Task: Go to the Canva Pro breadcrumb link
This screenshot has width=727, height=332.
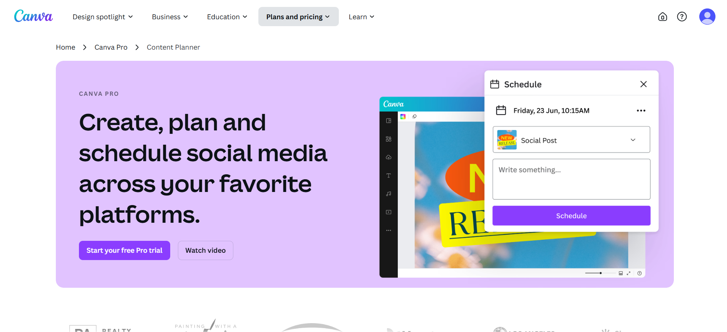Action: click(x=111, y=47)
